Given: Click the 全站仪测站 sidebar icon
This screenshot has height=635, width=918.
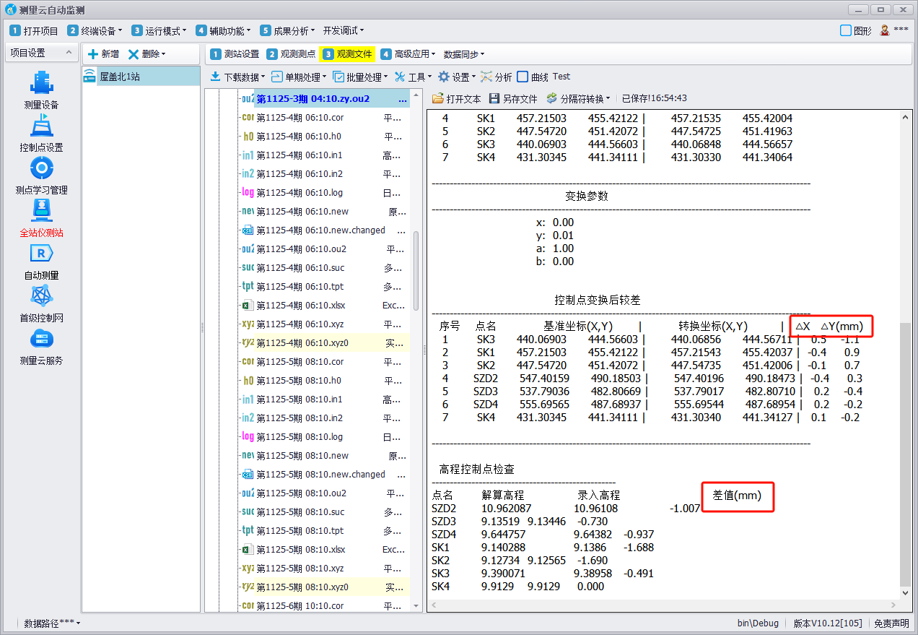Looking at the screenshot, I should click(x=41, y=211).
